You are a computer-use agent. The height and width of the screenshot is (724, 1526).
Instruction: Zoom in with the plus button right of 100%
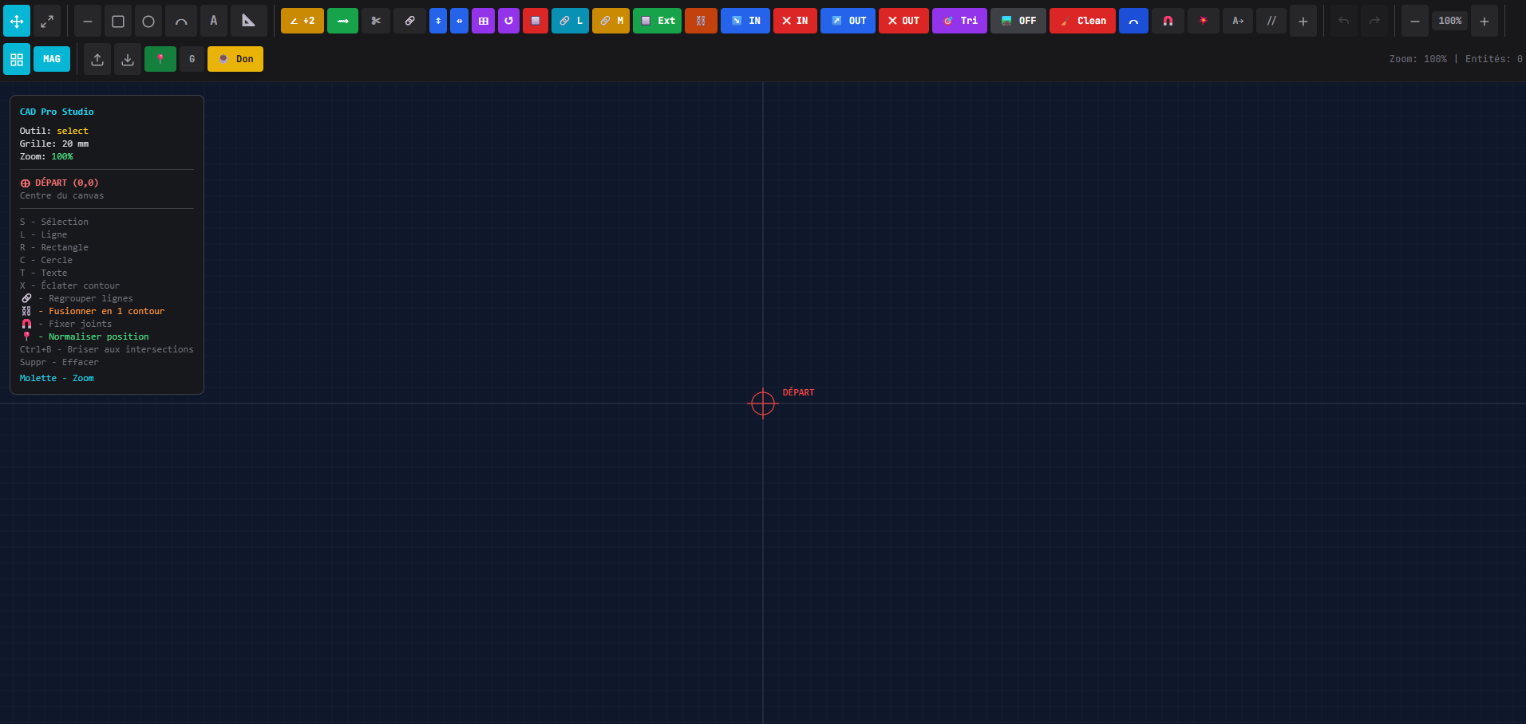pos(1484,21)
